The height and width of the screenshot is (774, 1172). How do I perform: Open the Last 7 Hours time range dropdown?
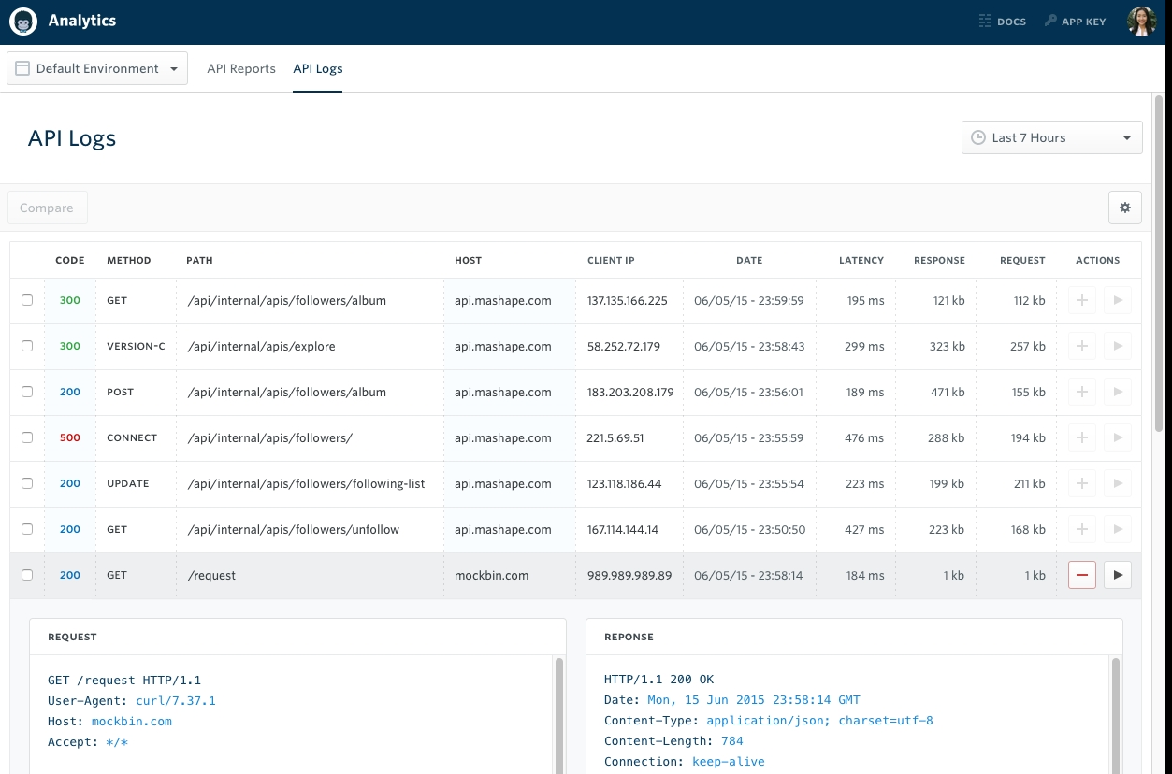tap(1051, 137)
